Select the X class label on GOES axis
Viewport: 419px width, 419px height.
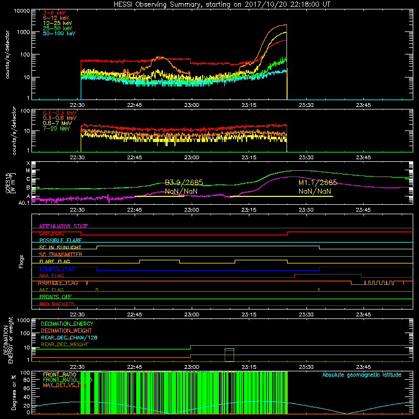coord(28,163)
